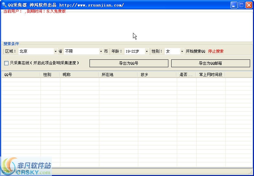This screenshot has height=176, width=254.
Task: Expand the city dropdown showing 不限
Action: click(x=83, y=51)
